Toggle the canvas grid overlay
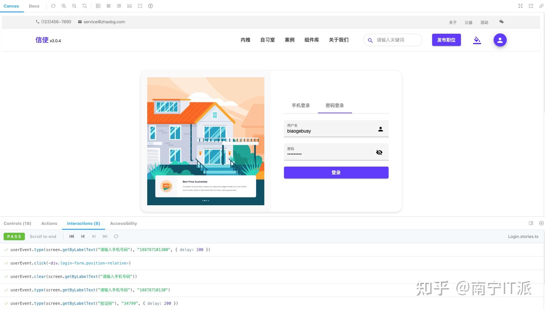545x310 pixels. (108, 6)
